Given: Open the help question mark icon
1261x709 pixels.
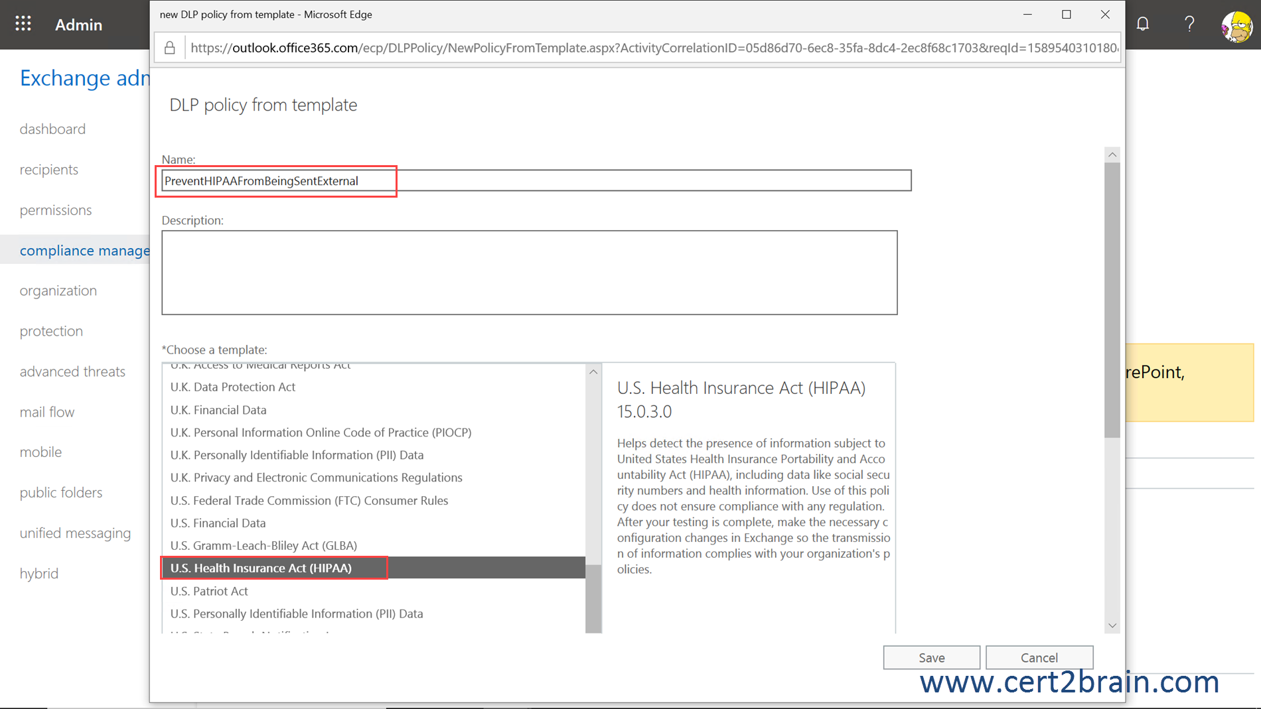Looking at the screenshot, I should tap(1189, 25).
